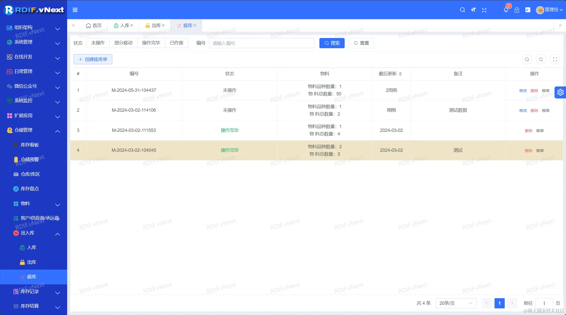Click the table refresh circular icon
The width and height of the screenshot is (566, 315).
pos(541,59)
